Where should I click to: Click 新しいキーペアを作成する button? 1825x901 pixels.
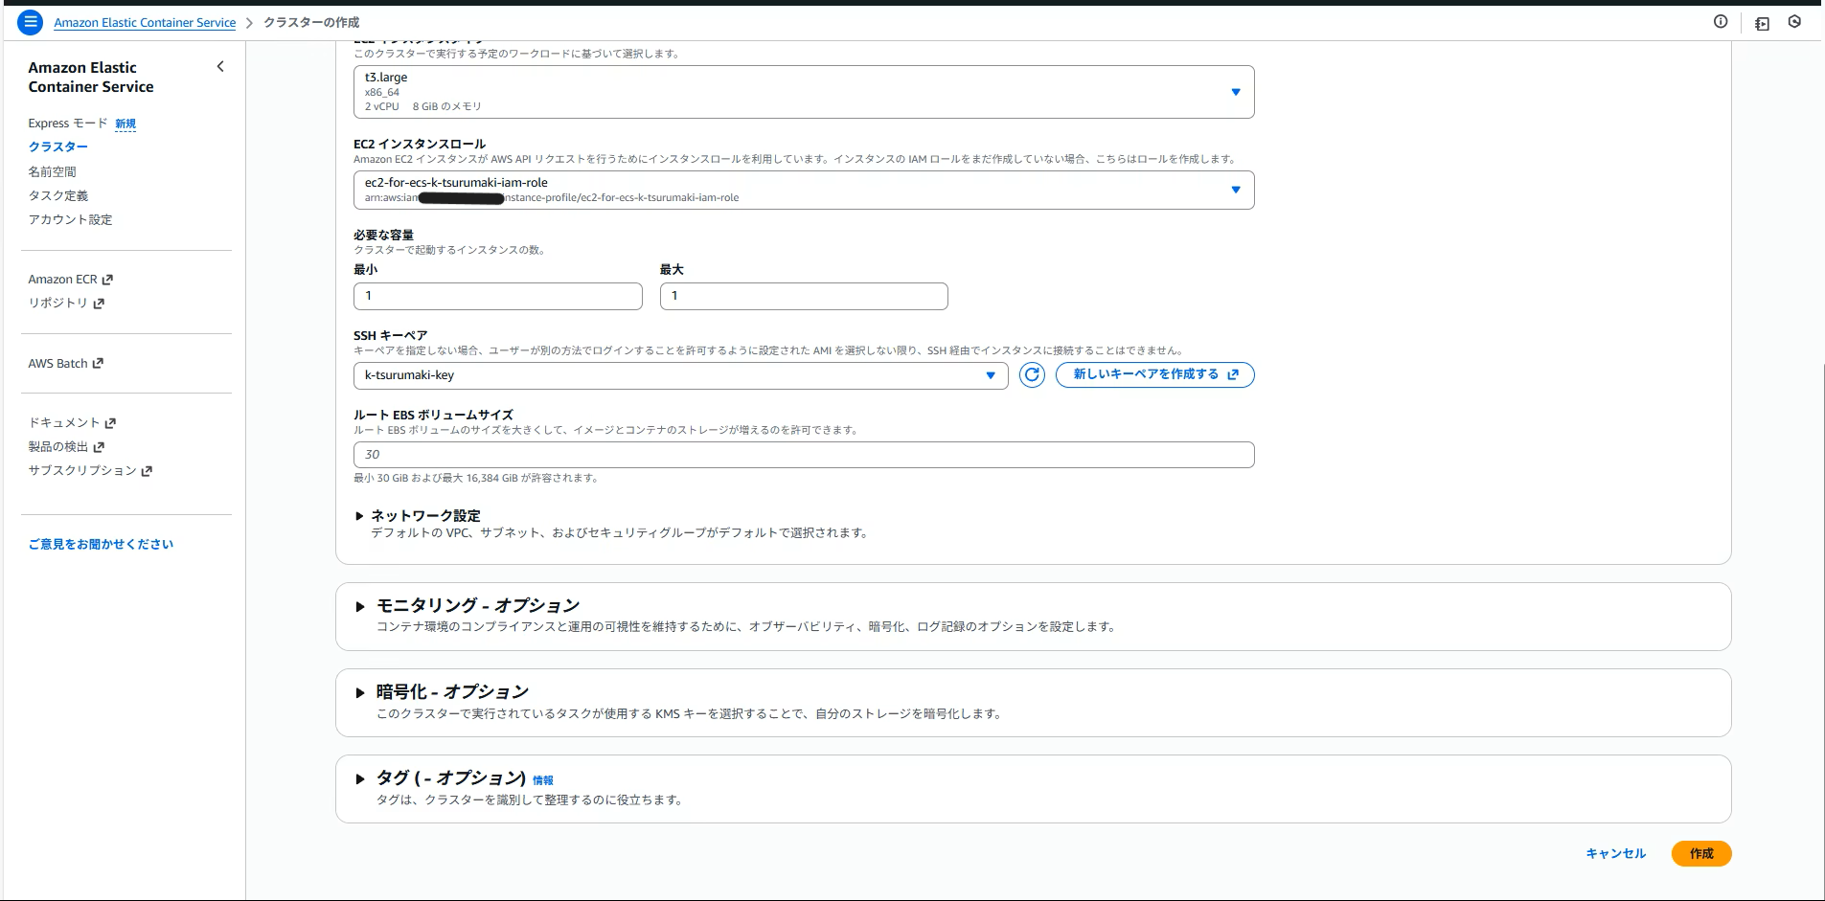point(1155,375)
